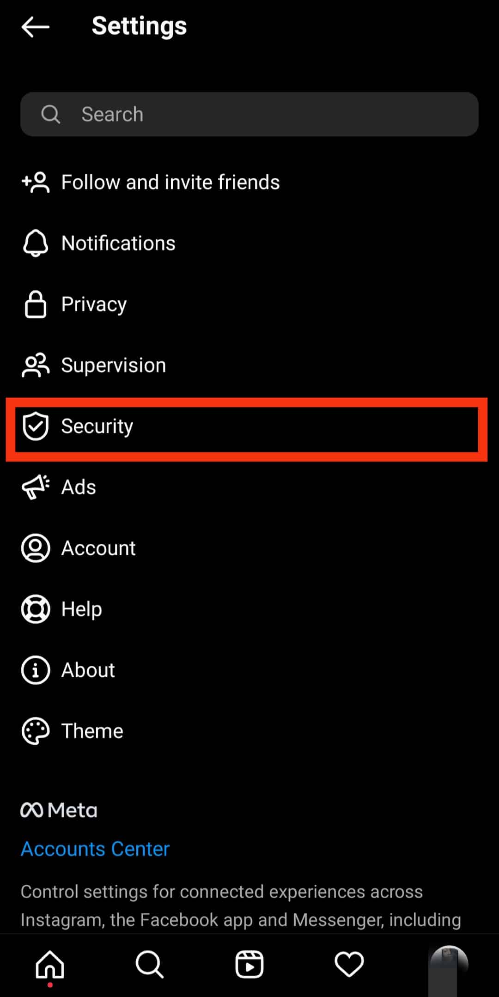Click the Search input field
This screenshot has width=499, height=997.
pyautogui.click(x=249, y=114)
